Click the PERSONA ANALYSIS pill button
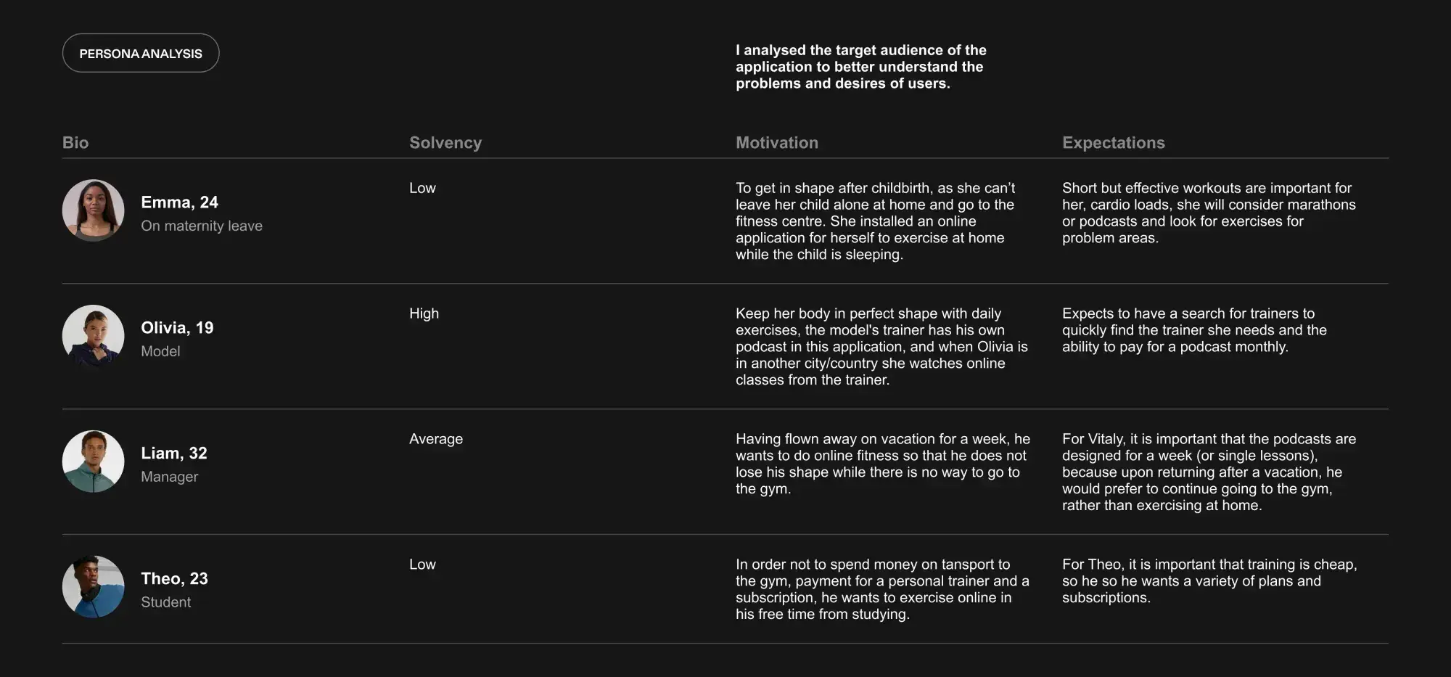This screenshot has height=677, width=1451. coord(141,53)
